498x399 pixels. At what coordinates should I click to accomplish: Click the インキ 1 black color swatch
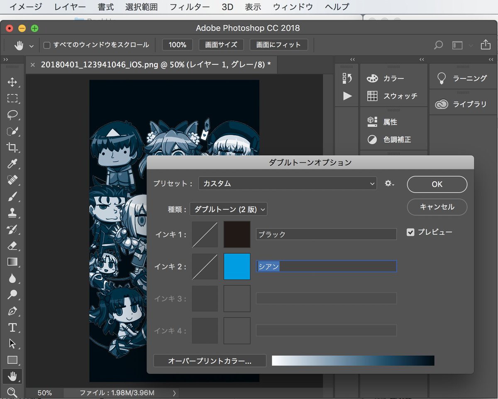tap(237, 234)
